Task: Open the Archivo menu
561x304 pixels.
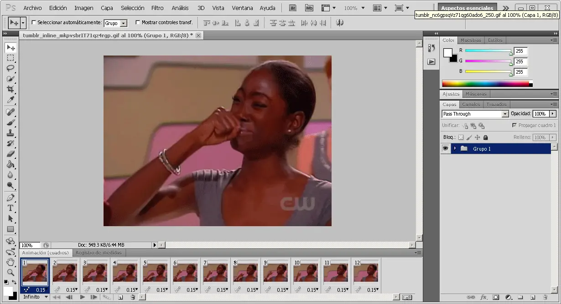Action: [32, 8]
